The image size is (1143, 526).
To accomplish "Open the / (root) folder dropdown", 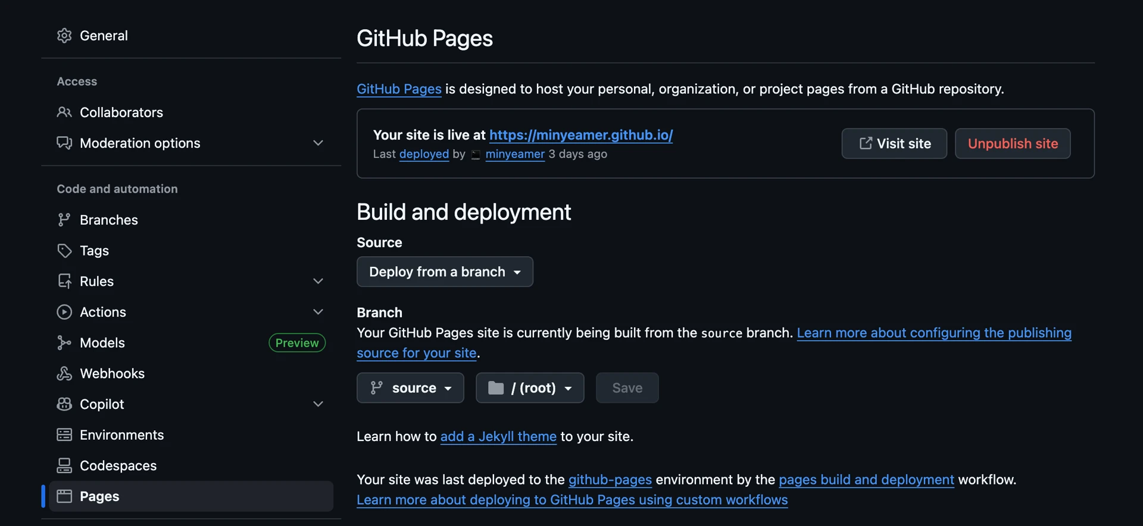I will click(x=530, y=388).
